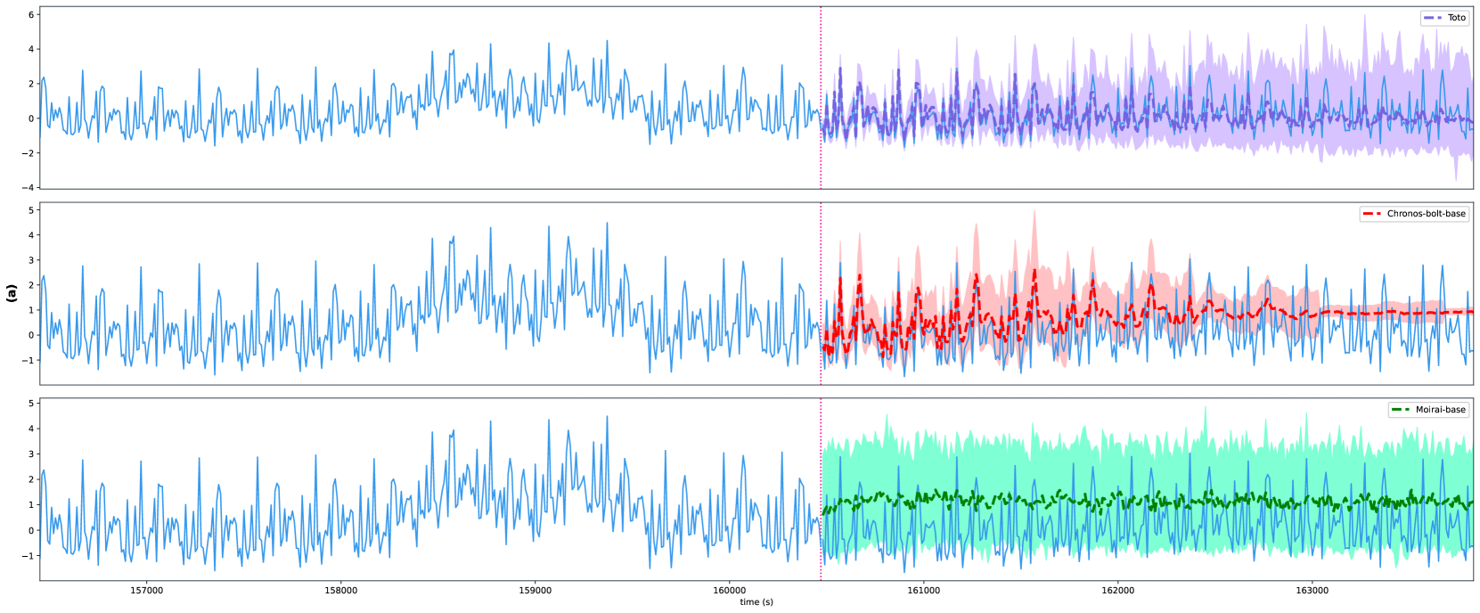Click the 158000 x-axis tick label
Image resolution: width=1480 pixels, height=613 pixels.
(x=341, y=590)
